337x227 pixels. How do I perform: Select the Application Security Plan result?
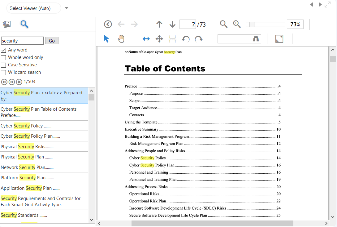[44, 188]
